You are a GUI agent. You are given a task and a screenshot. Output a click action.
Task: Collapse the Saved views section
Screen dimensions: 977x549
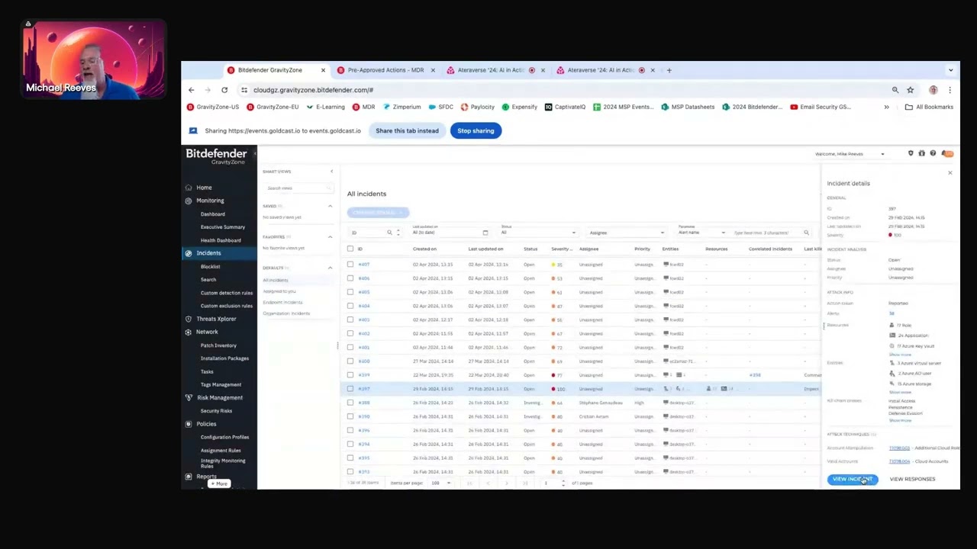point(331,206)
